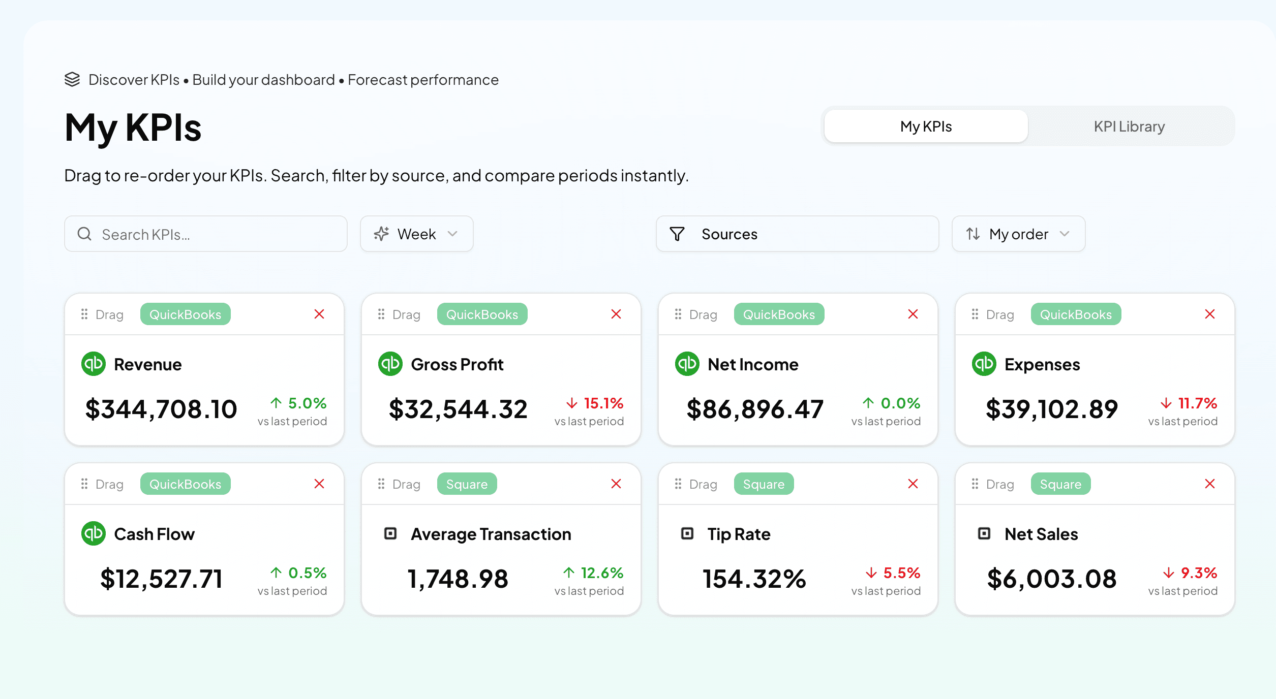Switch to the KPI Library tab
Viewport: 1276px width, 699px height.
pos(1129,126)
